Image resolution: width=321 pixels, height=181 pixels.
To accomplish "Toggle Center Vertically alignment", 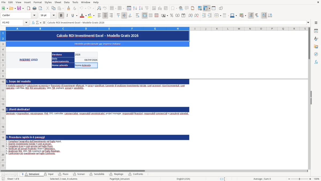I will 124,16.
